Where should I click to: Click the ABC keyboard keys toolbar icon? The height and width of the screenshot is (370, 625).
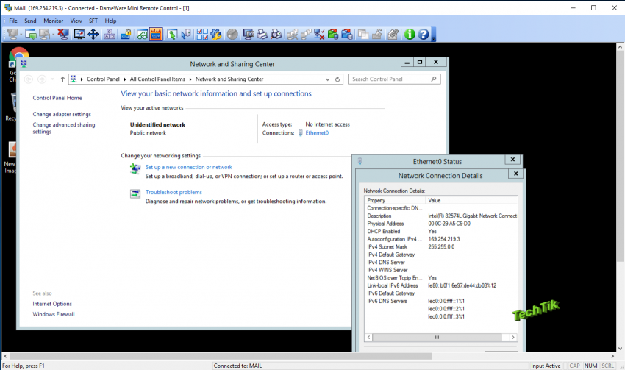pos(110,35)
